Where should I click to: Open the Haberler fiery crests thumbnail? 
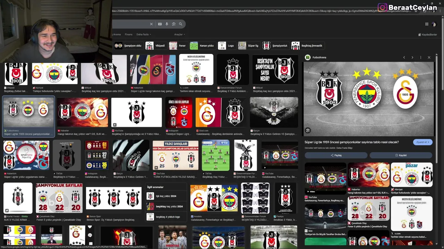pos(83,112)
